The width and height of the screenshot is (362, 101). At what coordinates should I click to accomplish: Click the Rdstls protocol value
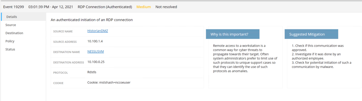(92, 72)
